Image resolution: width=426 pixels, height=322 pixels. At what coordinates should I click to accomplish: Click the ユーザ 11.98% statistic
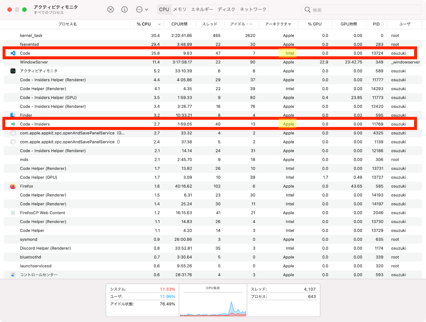coord(143,296)
